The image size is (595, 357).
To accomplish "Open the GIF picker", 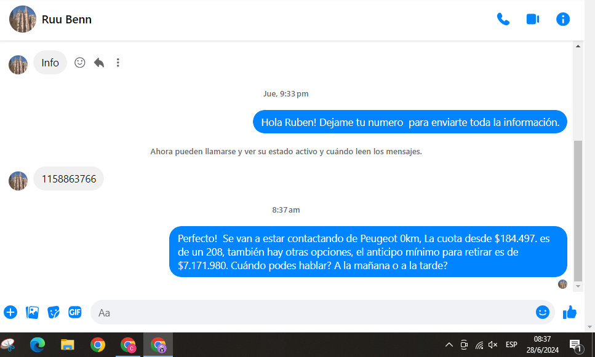I will point(75,312).
